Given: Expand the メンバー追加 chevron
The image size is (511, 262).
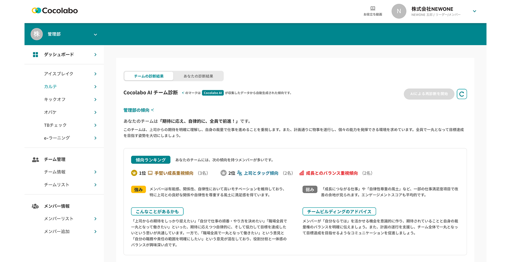Looking at the screenshot, I should coord(95,232).
